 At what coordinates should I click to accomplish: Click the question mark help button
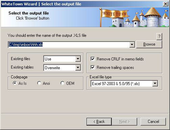[x=159, y=36]
